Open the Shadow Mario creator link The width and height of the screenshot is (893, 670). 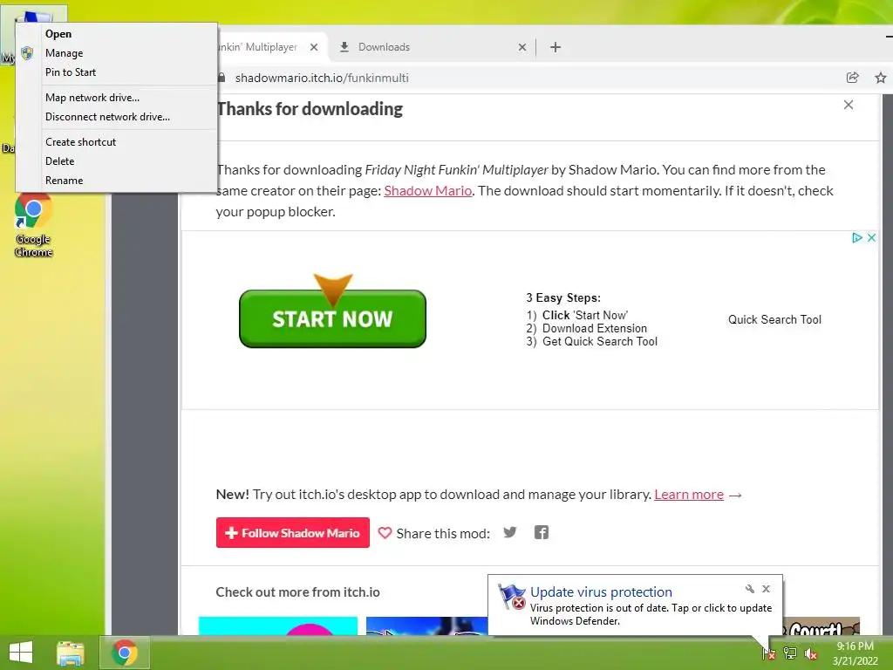(427, 191)
